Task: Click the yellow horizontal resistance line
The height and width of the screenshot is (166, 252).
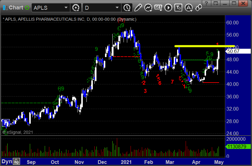Action: click(205, 46)
